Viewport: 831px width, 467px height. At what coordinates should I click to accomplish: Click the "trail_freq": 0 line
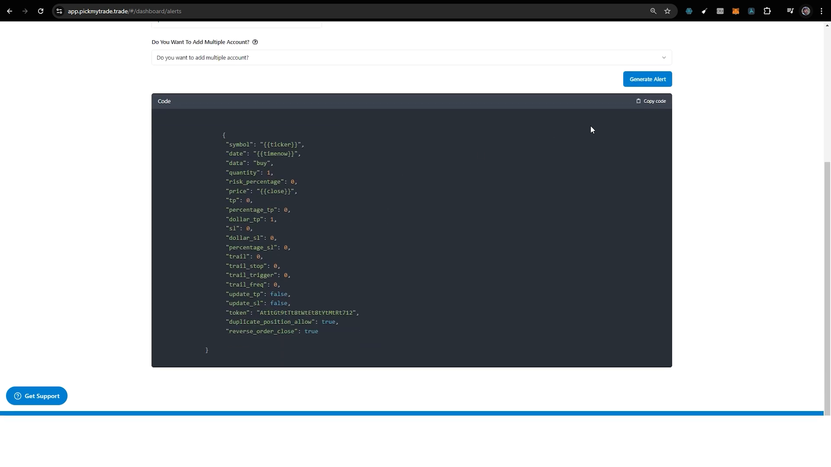[x=253, y=285]
